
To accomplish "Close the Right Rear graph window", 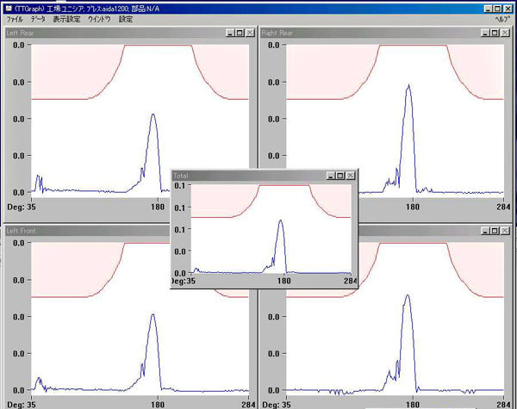I will (x=504, y=33).
